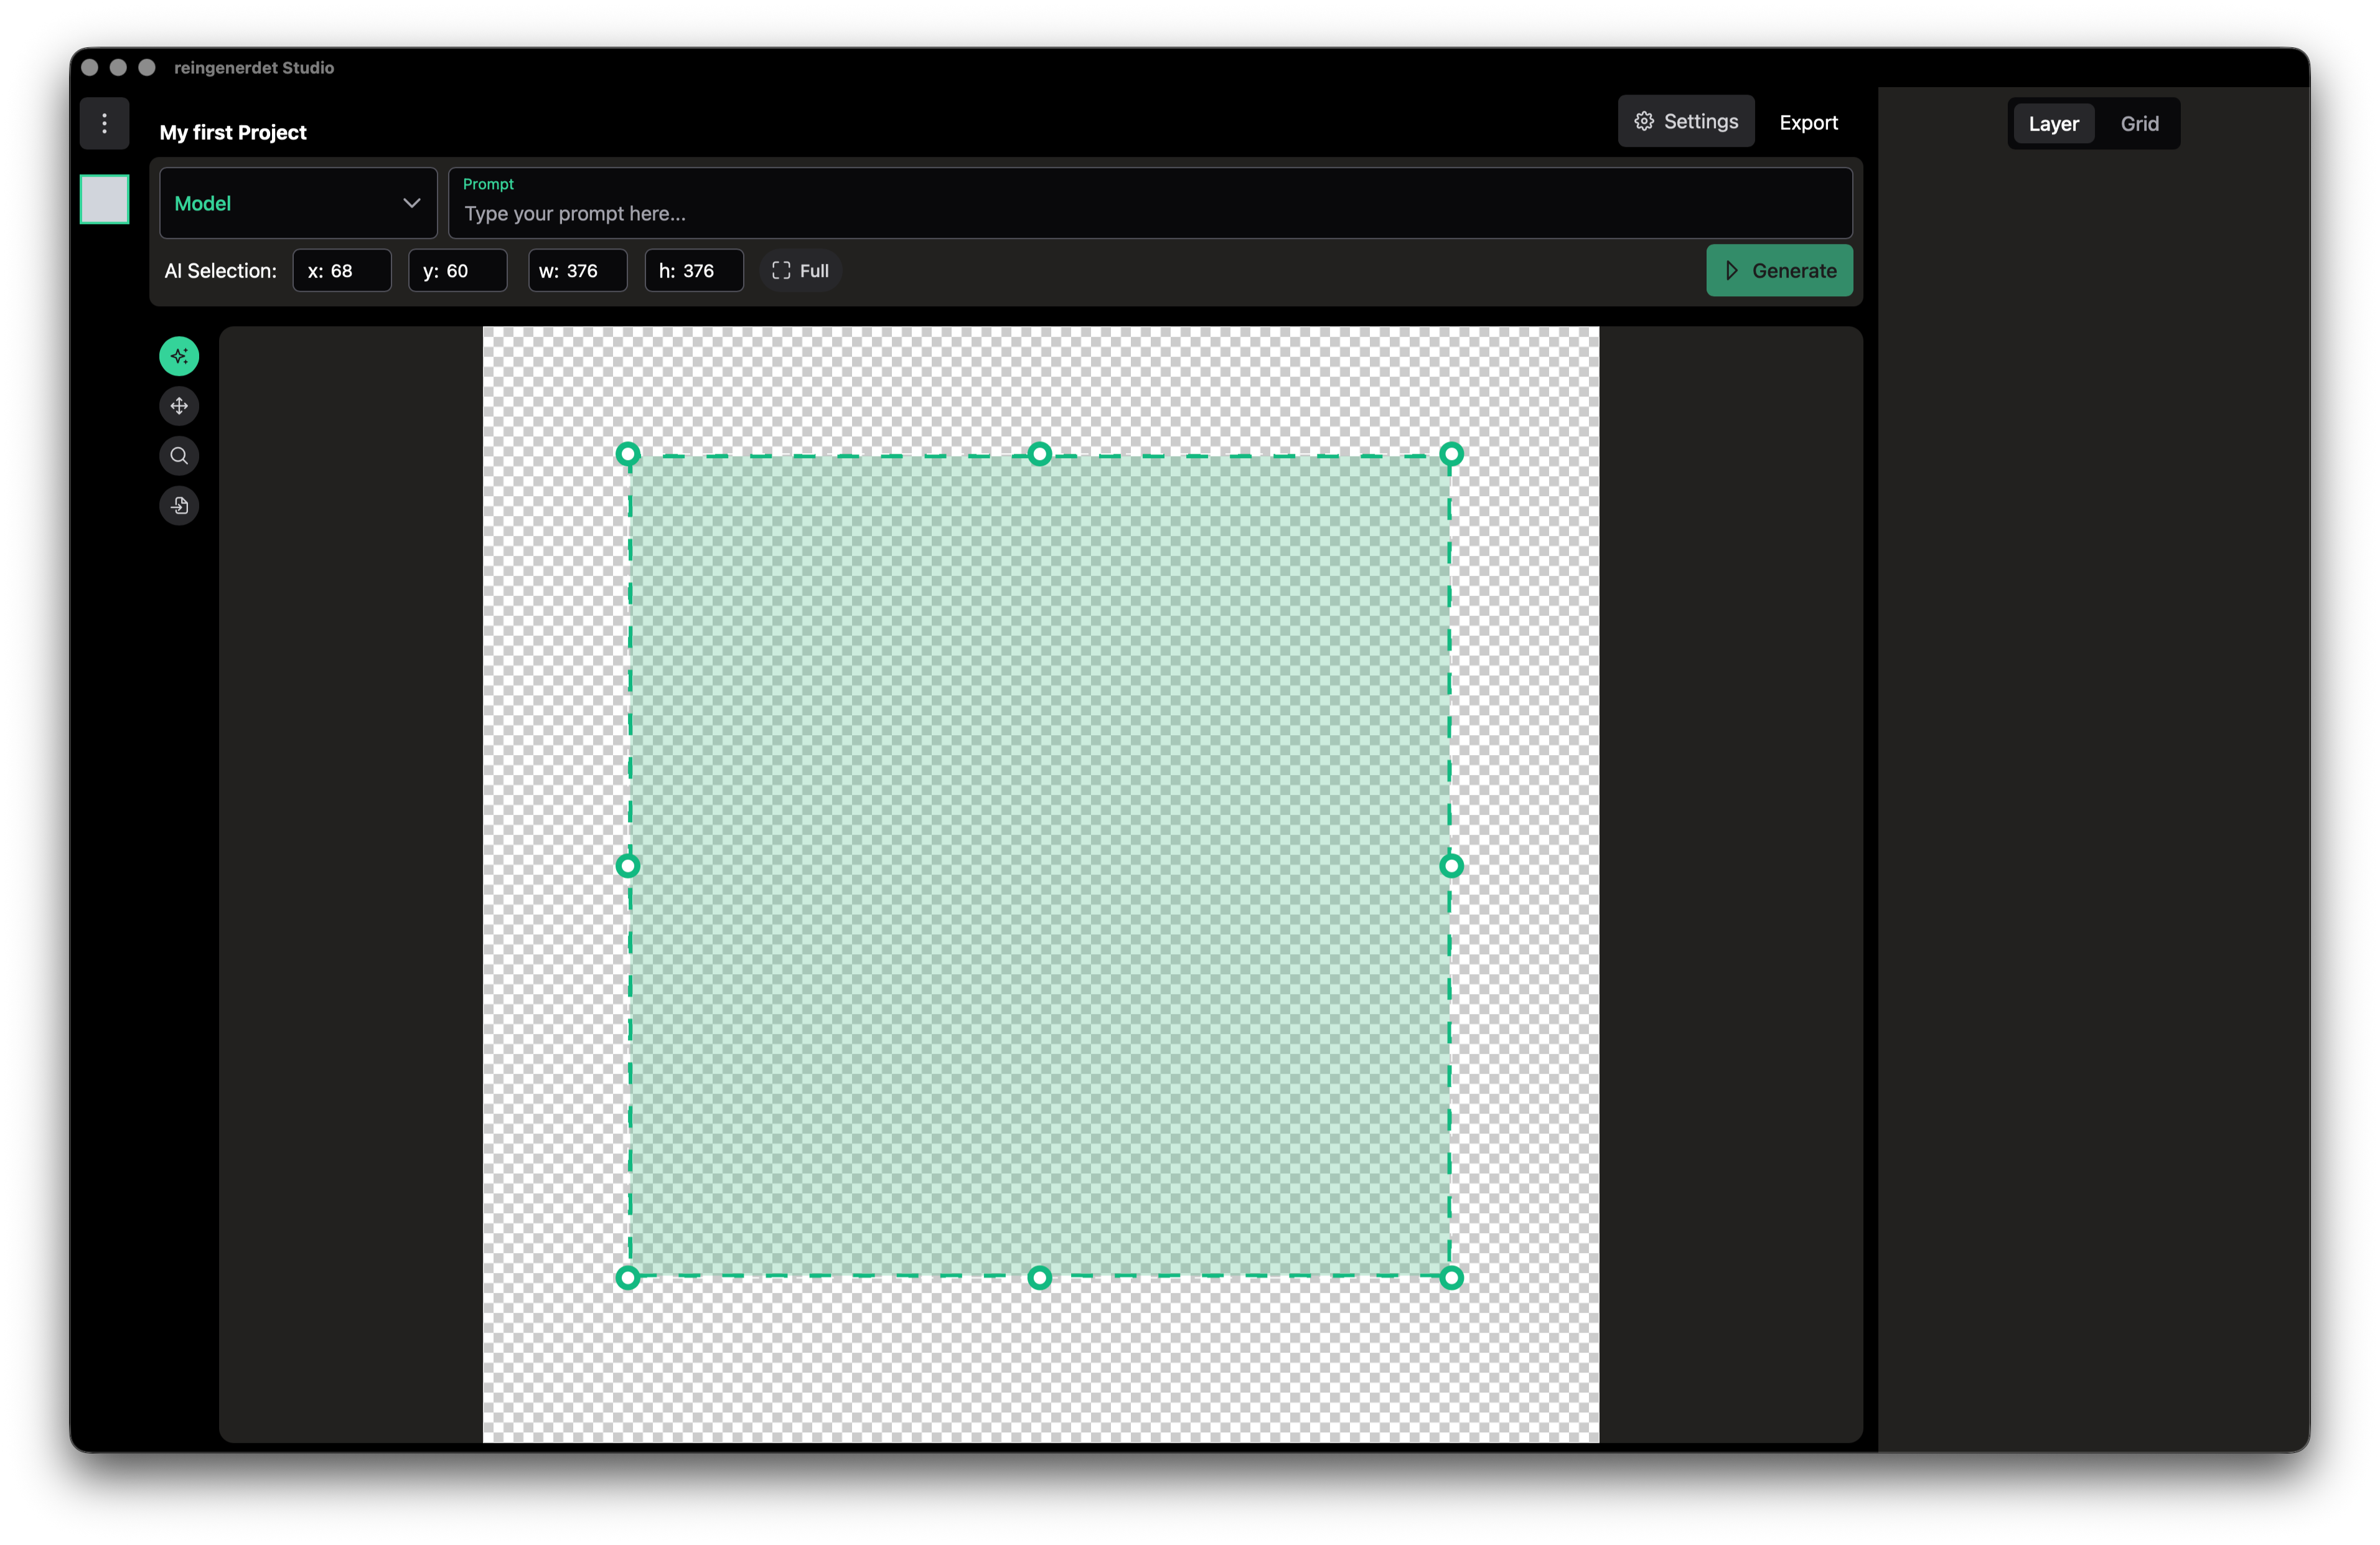Open the three-dot vertical menu
The width and height of the screenshot is (2380, 1545).
click(x=104, y=123)
